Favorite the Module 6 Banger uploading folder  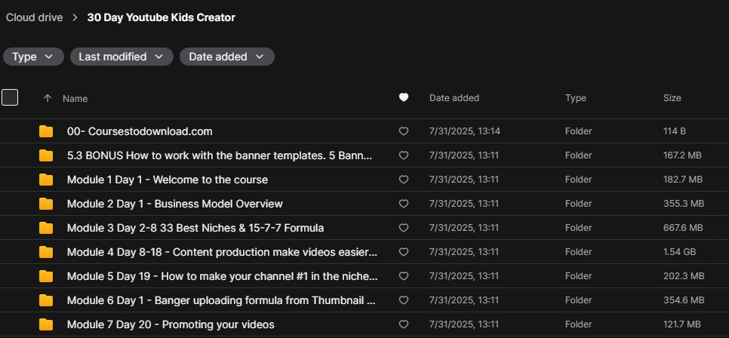point(404,300)
